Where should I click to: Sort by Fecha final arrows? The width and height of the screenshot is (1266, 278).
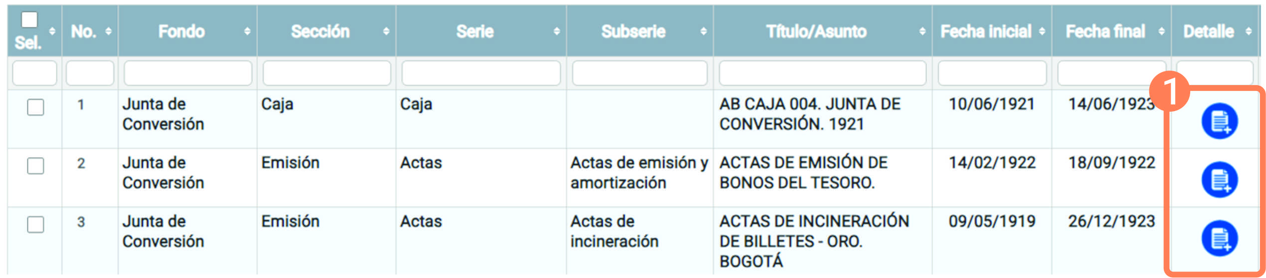tap(1161, 31)
